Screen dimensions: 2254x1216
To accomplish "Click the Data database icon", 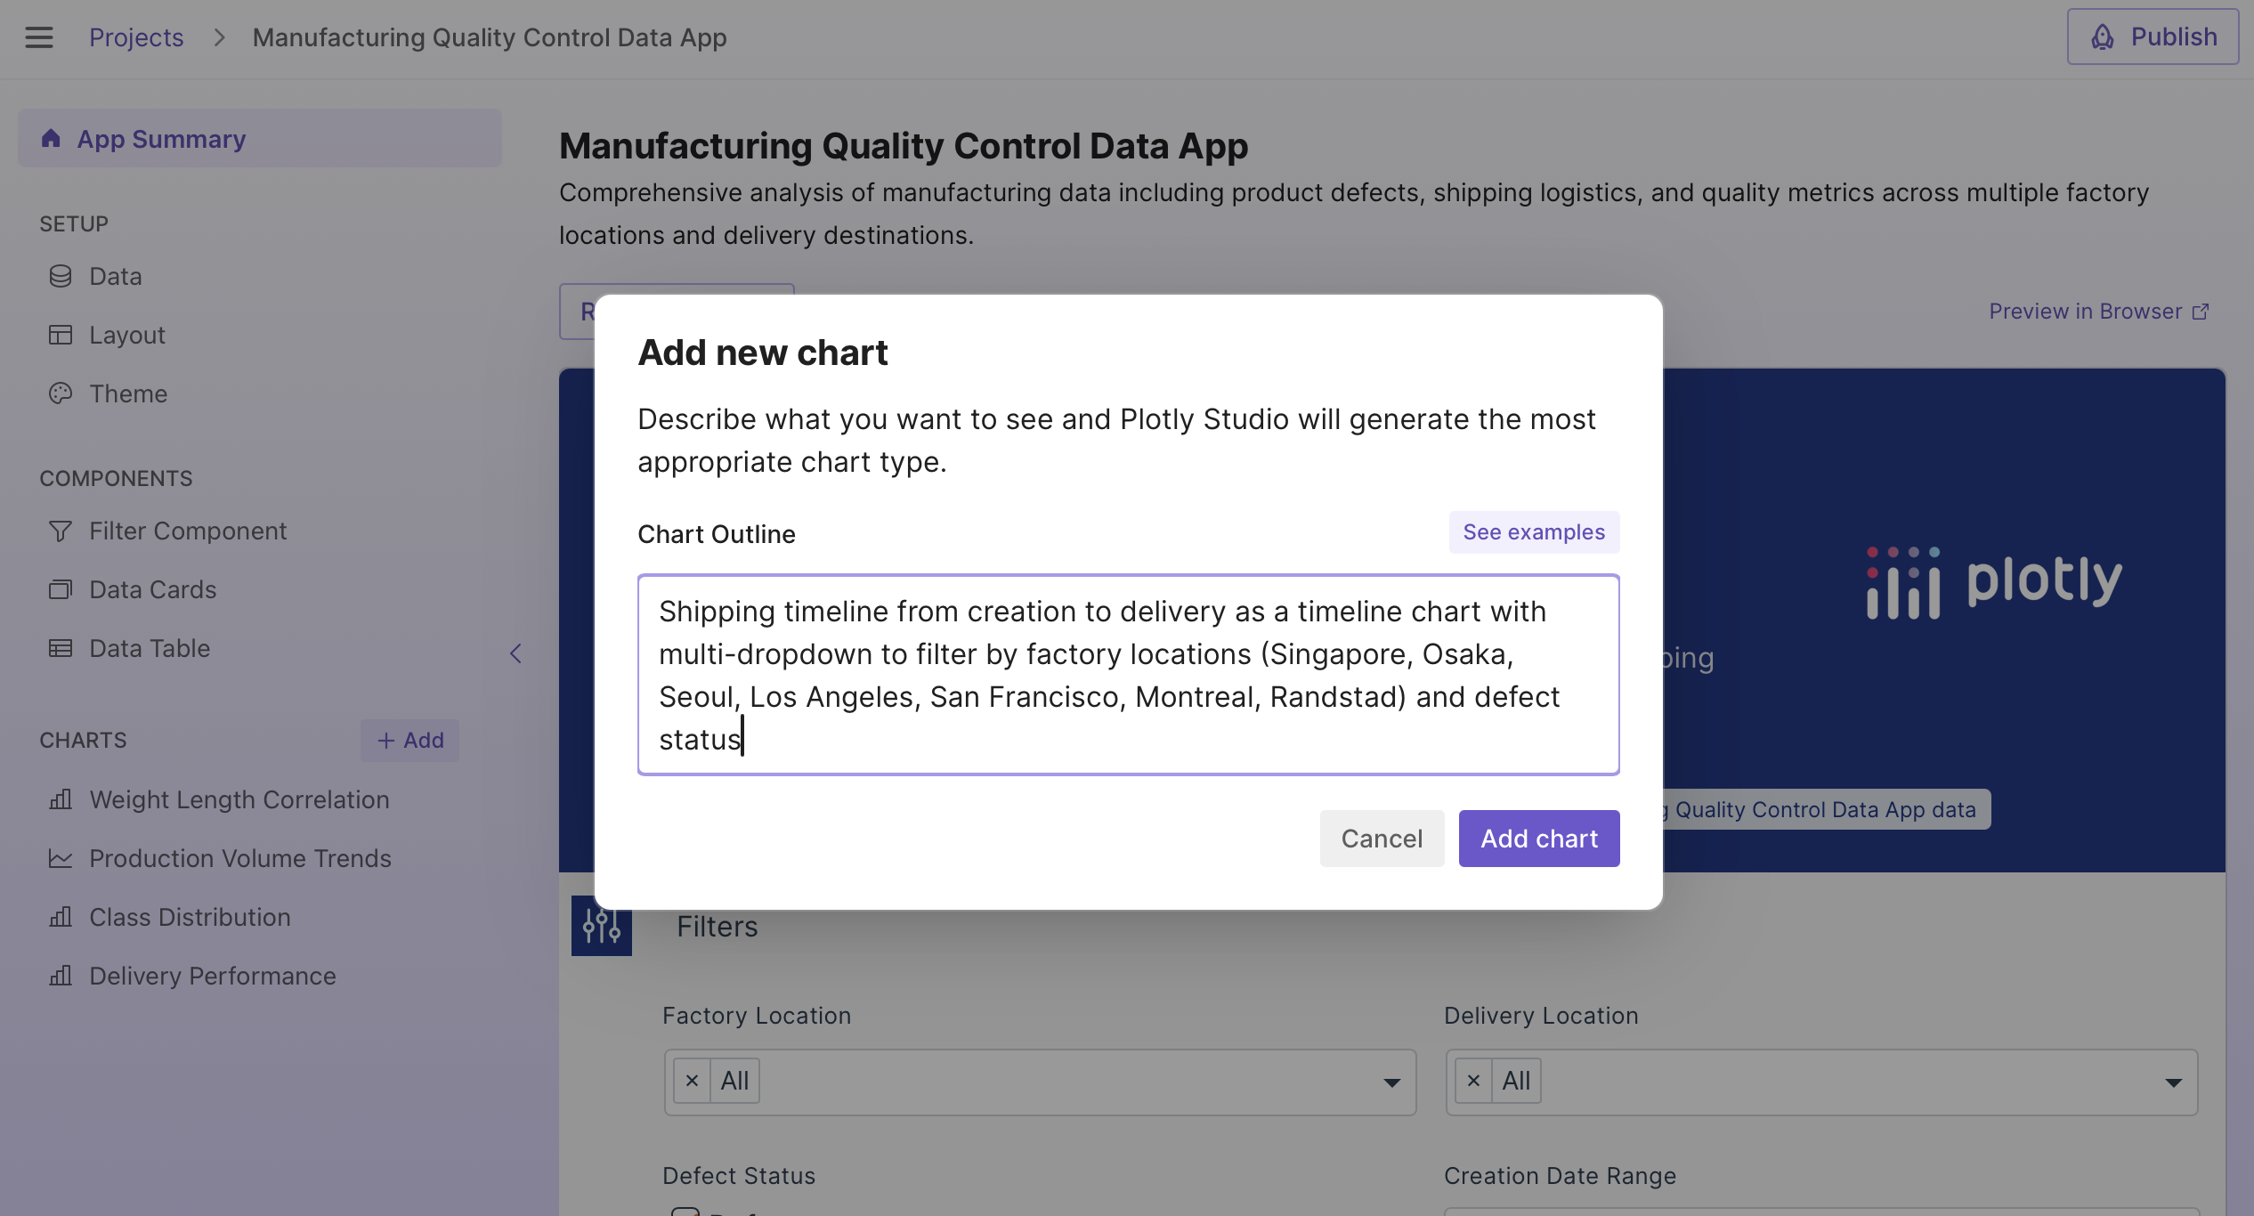I will pos(61,276).
